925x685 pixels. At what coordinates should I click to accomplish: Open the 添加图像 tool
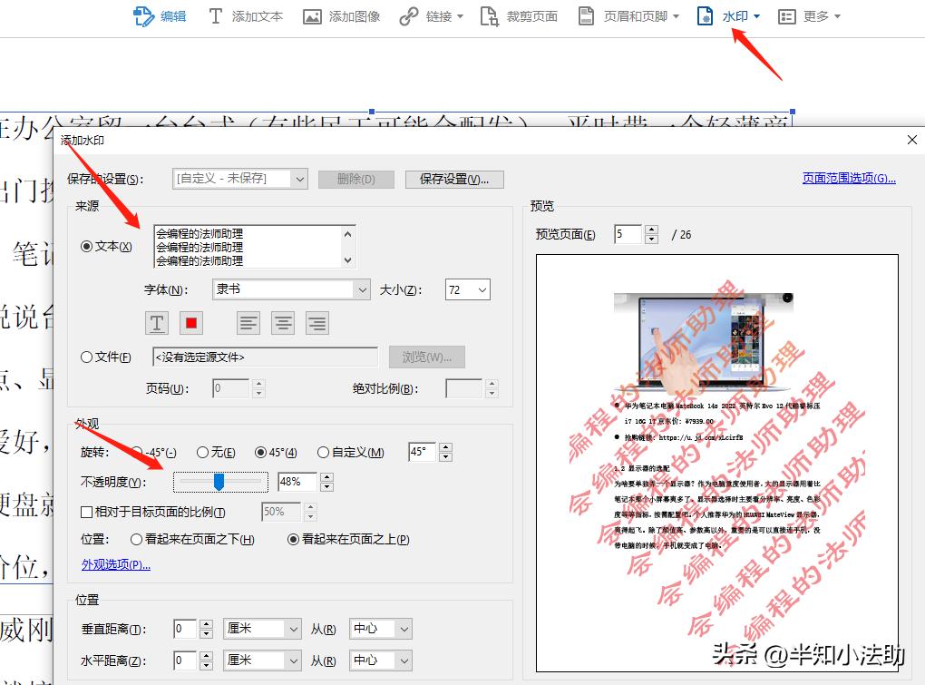pos(341,15)
